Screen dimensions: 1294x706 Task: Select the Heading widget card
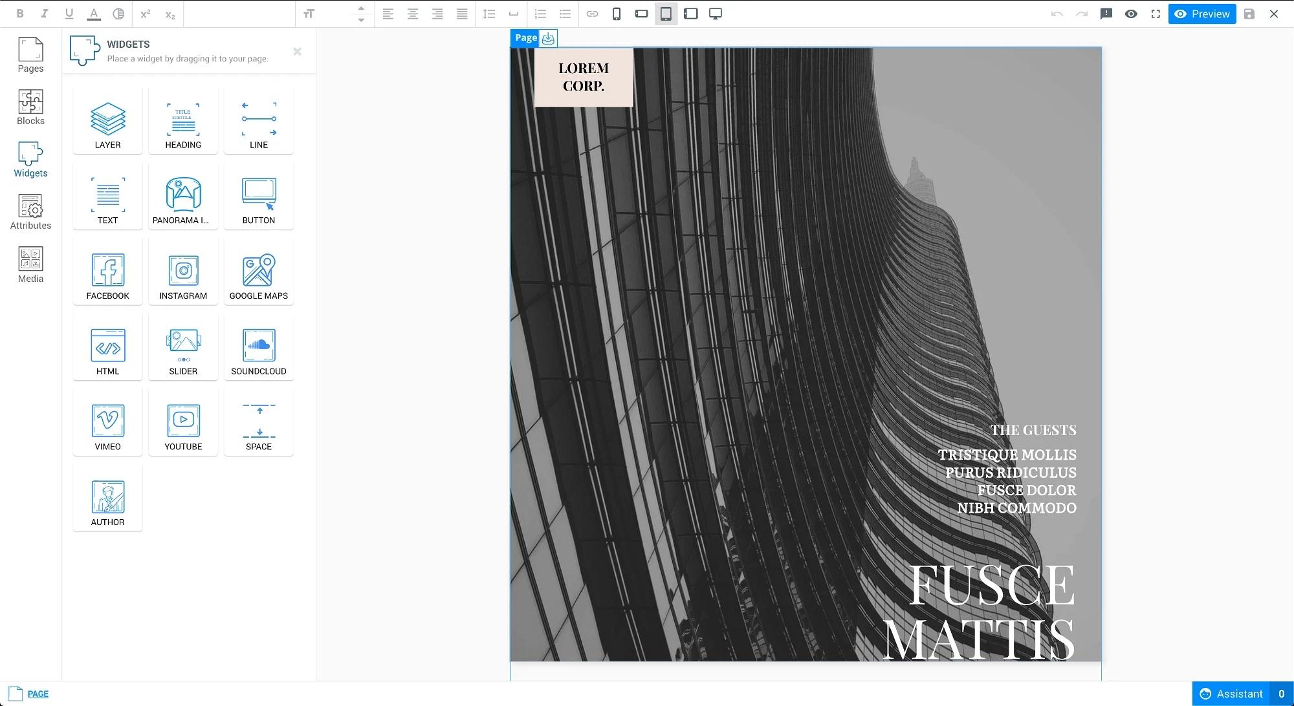183,122
